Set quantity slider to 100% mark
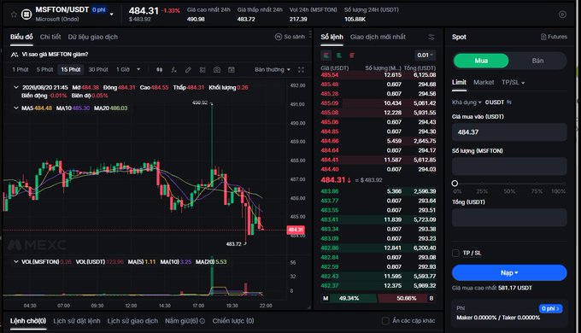581x333 pixels. (564, 184)
